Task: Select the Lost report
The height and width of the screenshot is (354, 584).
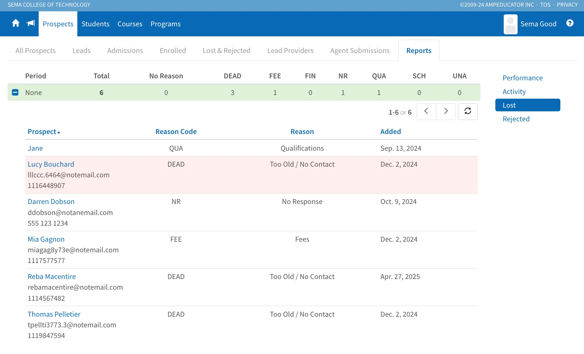Action: point(528,105)
